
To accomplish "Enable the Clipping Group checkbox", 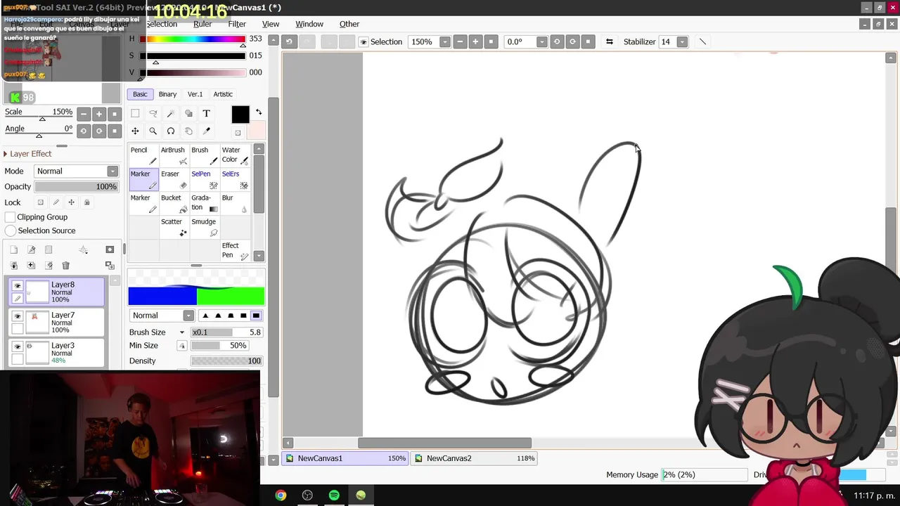I will (x=10, y=217).
